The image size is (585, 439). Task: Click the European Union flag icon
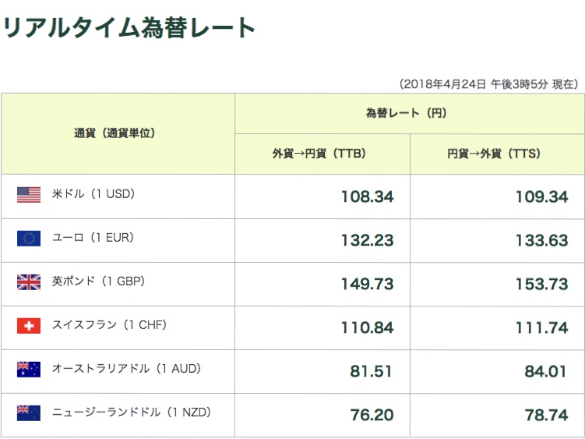click(x=29, y=239)
